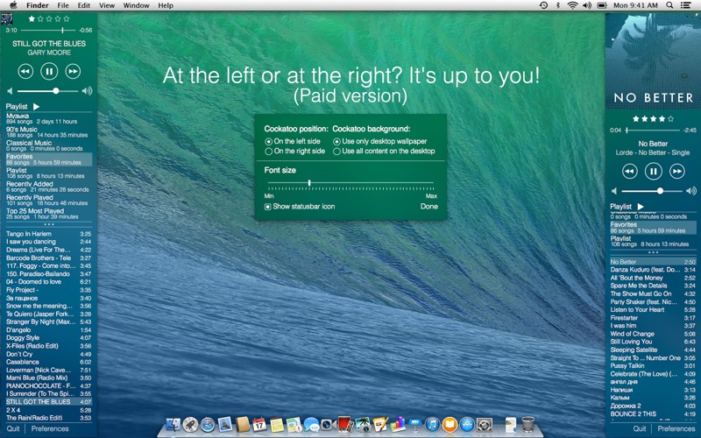Viewport: 701px width, 438px height.
Task: Set fifth star rating in right panel
Action: [x=670, y=119]
